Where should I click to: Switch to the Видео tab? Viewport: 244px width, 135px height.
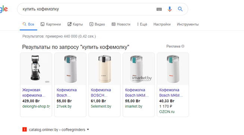coord(97,24)
